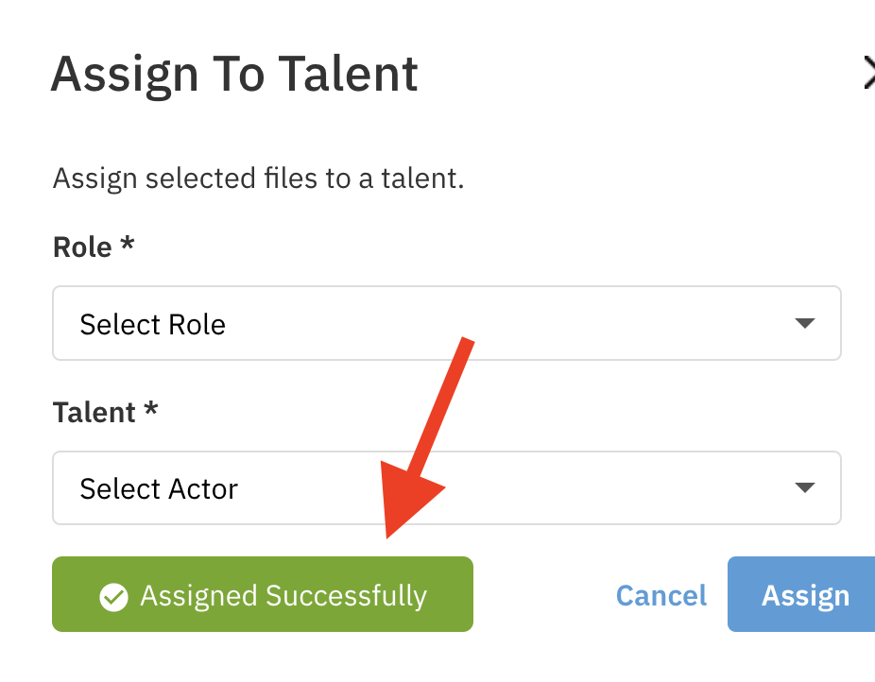Click the Assigned Successfully banner

[263, 594]
